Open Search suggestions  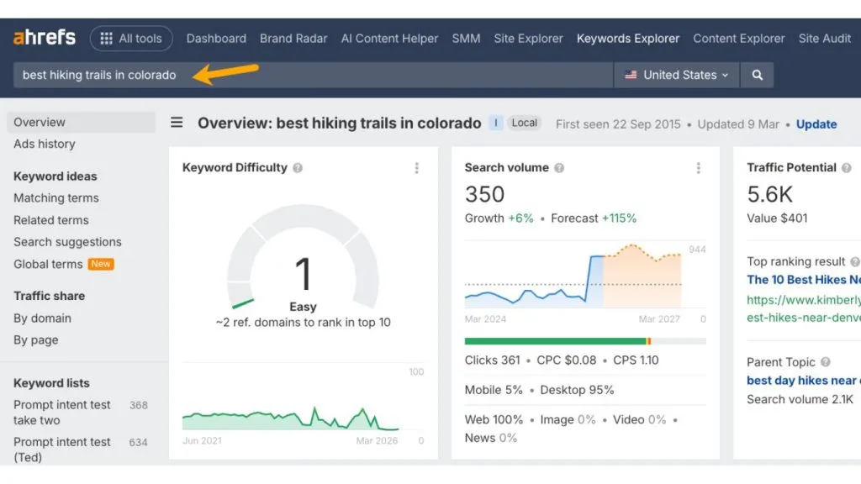click(67, 242)
